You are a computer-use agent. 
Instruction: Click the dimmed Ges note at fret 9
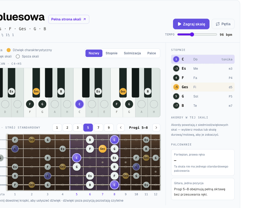tap(126, 176)
